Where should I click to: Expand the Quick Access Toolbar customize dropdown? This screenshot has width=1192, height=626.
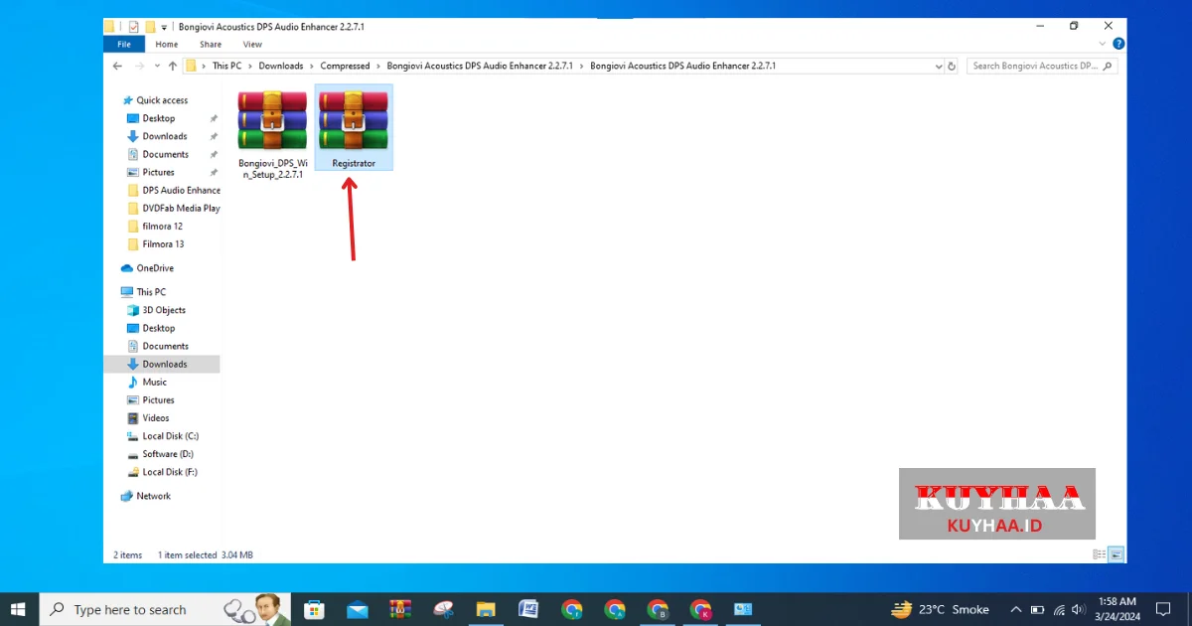tap(165, 27)
